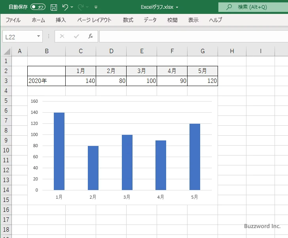This screenshot has width=288, height=238.
Task: Open the Redo history dropdown arrow
Action: pos(87,7)
